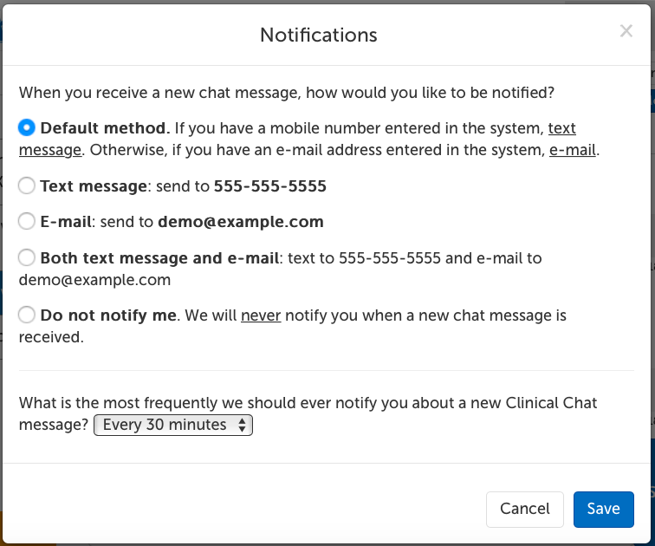655x546 pixels.
Task: Select the E-mail radio button
Action: pos(27,221)
